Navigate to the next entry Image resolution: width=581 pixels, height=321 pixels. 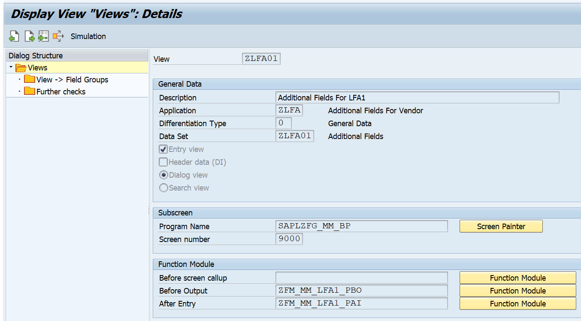[29, 36]
